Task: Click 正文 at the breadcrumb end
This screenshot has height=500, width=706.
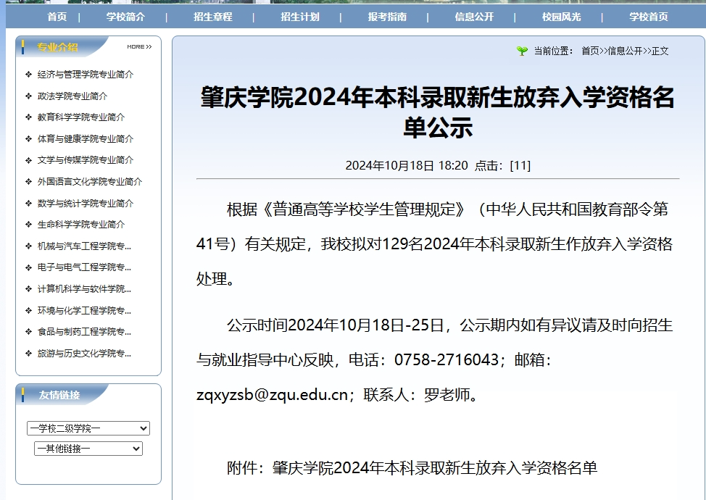Action: click(x=660, y=51)
